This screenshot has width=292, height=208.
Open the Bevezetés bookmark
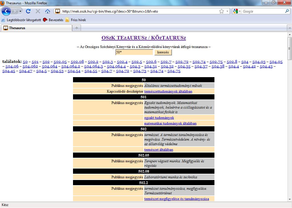[x=53, y=20]
